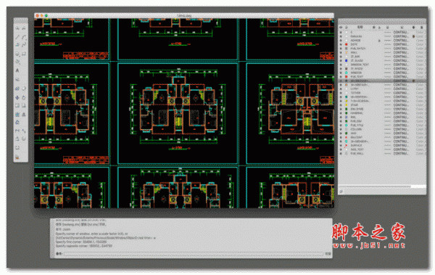Image resolution: width=435 pixels, height=275 pixels.
Task: Click the linetype column header in the layer panel
Action: pyautogui.click(x=401, y=28)
